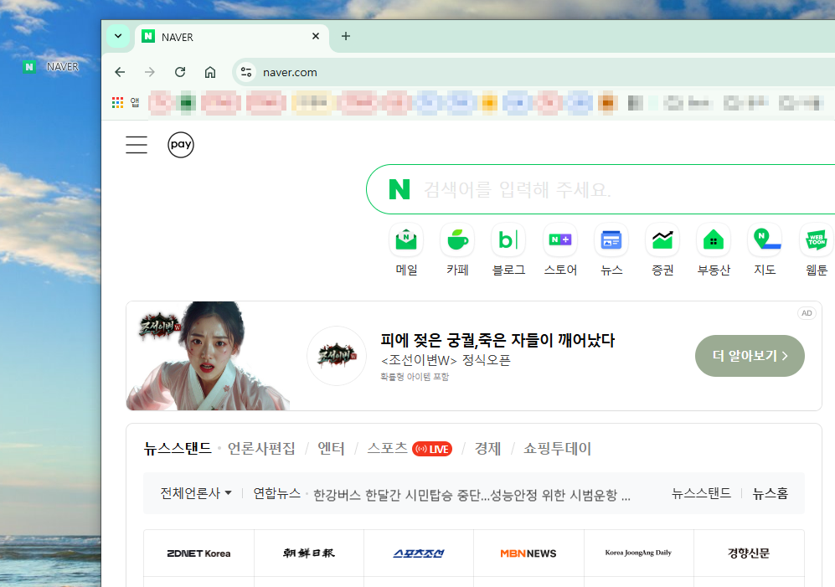Select the 뉴스스탠드 tab
Screen dimensions: 835x587
point(178,449)
